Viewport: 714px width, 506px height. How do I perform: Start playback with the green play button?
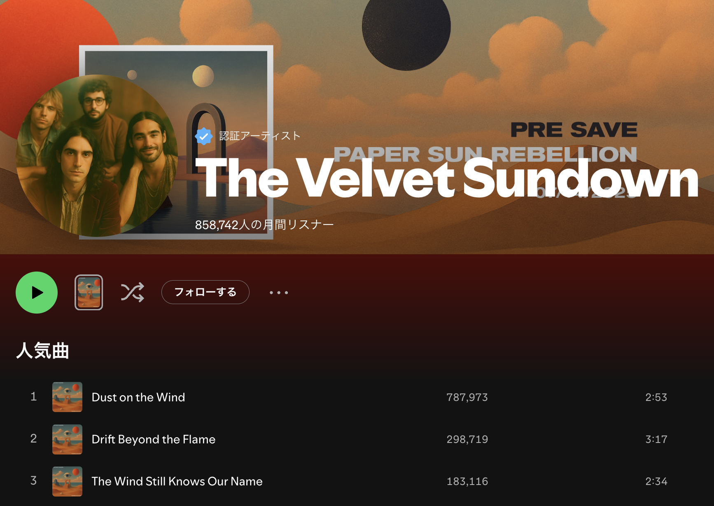pos(37,293)
